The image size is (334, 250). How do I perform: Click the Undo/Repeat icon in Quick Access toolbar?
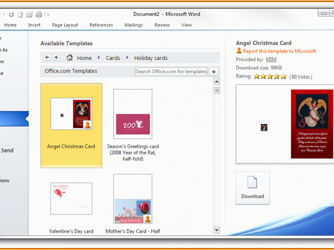coord(11,15)
